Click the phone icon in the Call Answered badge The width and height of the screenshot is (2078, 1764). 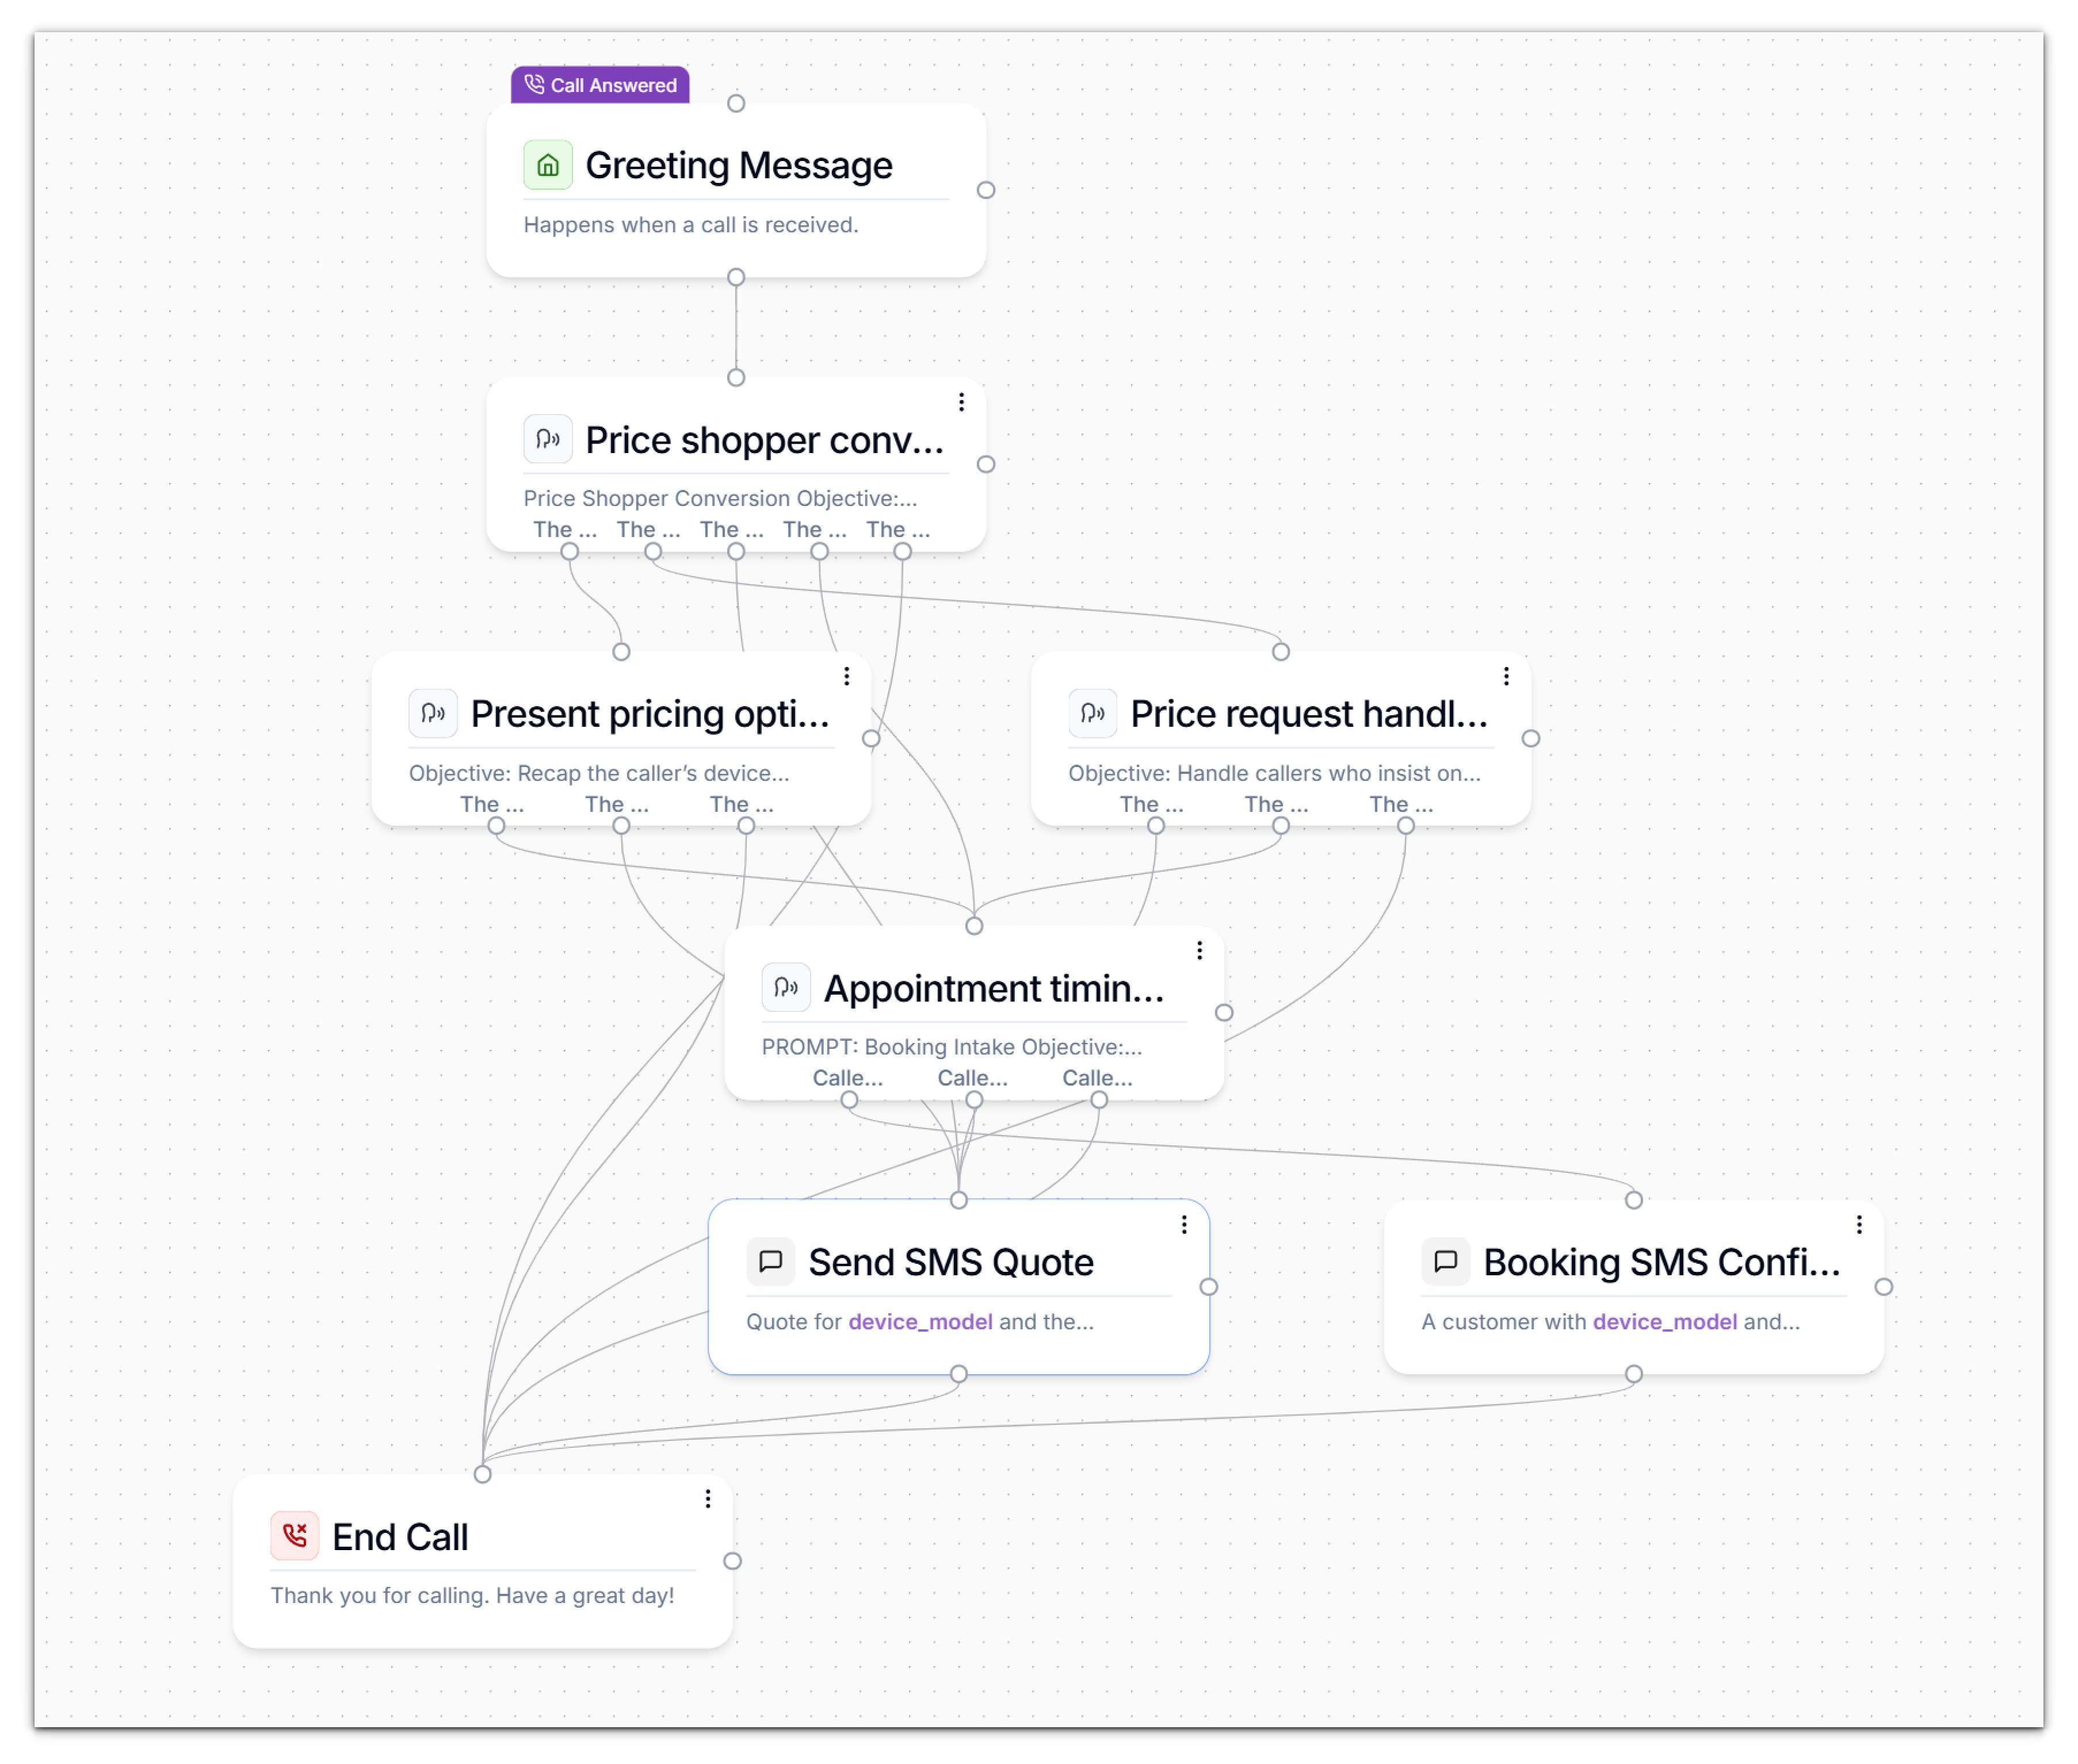534,85
